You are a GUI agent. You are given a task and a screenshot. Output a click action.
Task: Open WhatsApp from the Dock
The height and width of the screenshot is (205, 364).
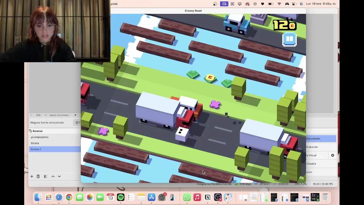tap(187, 197)
